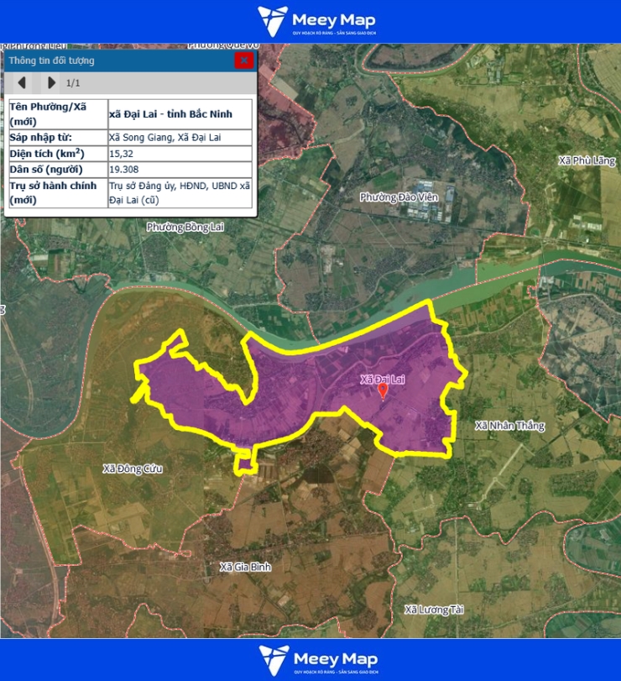Click the Meey Map logo in bottom banner
621x681 pixels.
pos(317,660)
